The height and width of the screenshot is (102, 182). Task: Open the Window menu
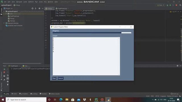click(x=50, y=2)
